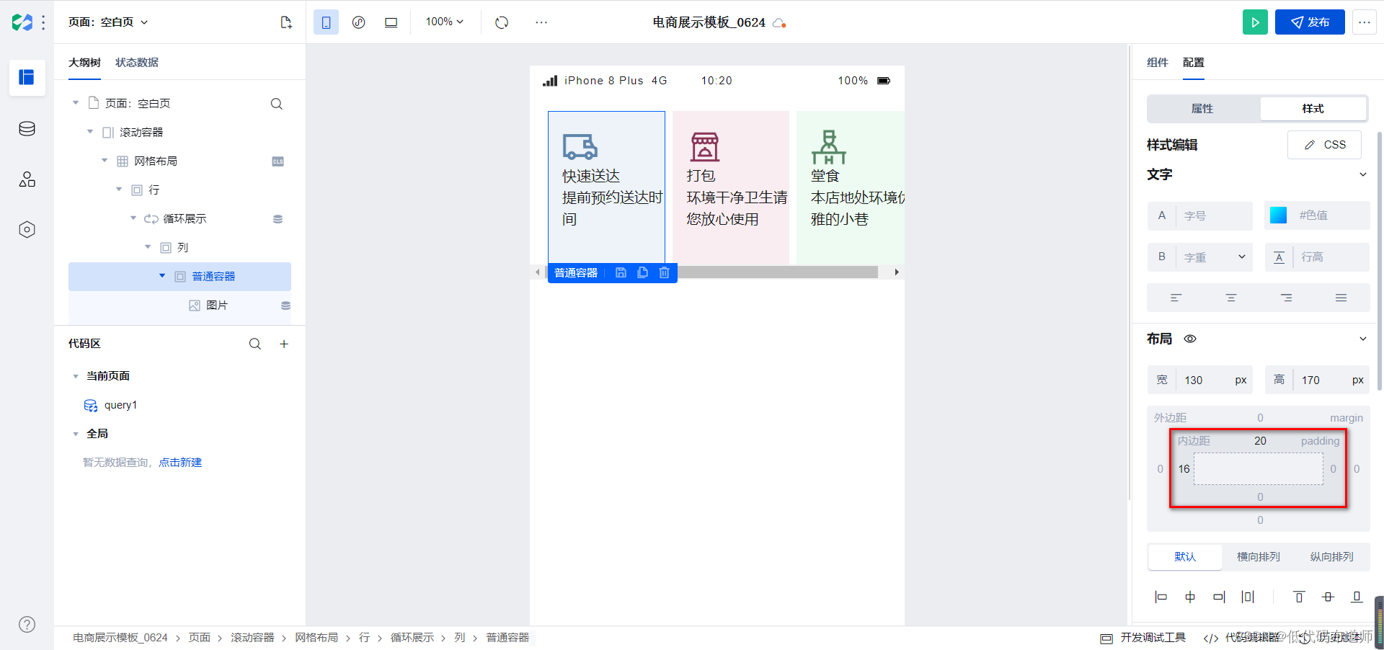Viewport: 1384px width, 650px height.
Task: Click the 高 height input field
Action: tap(1317, 380)
